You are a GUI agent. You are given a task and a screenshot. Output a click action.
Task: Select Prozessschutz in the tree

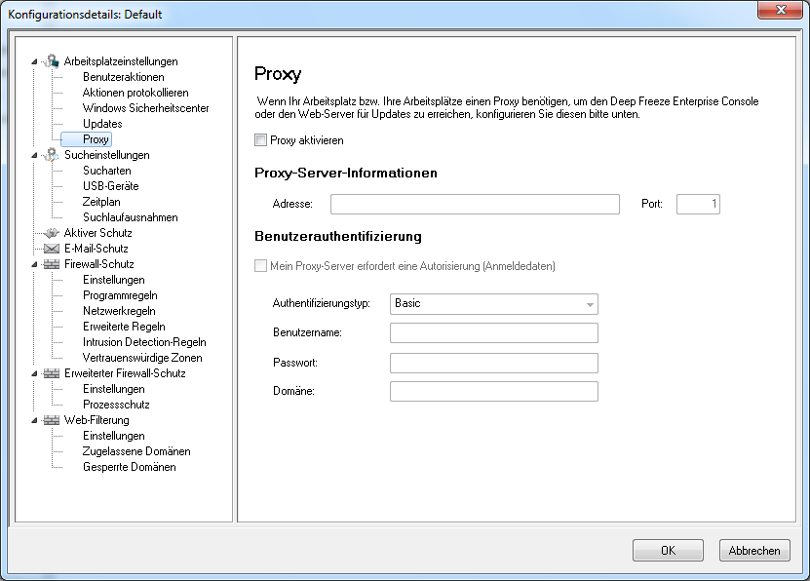point(116,404)
